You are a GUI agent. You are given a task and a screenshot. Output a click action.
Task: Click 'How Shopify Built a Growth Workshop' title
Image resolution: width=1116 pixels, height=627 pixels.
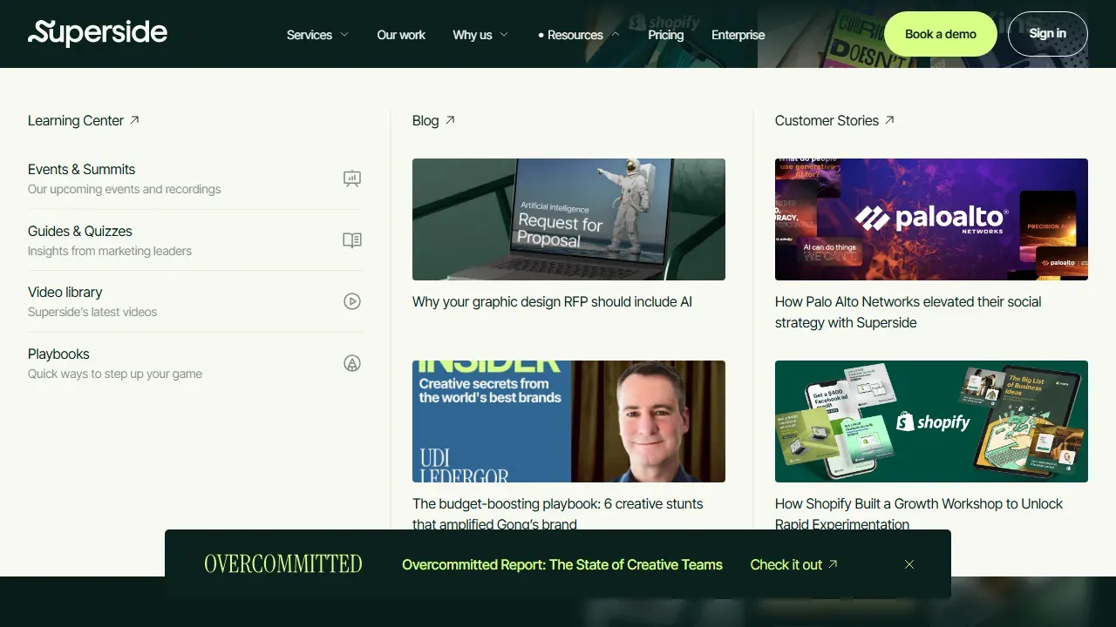pyautogui.click(x=919, y=514)
